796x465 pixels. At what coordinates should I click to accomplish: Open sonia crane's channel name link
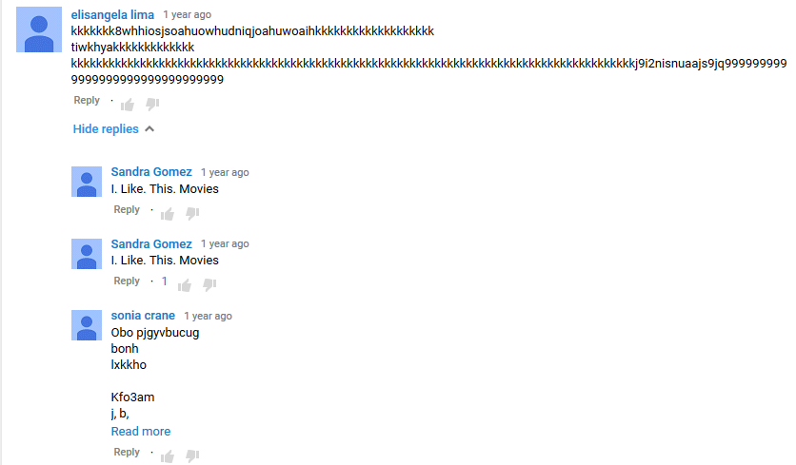tap(143, 316)
